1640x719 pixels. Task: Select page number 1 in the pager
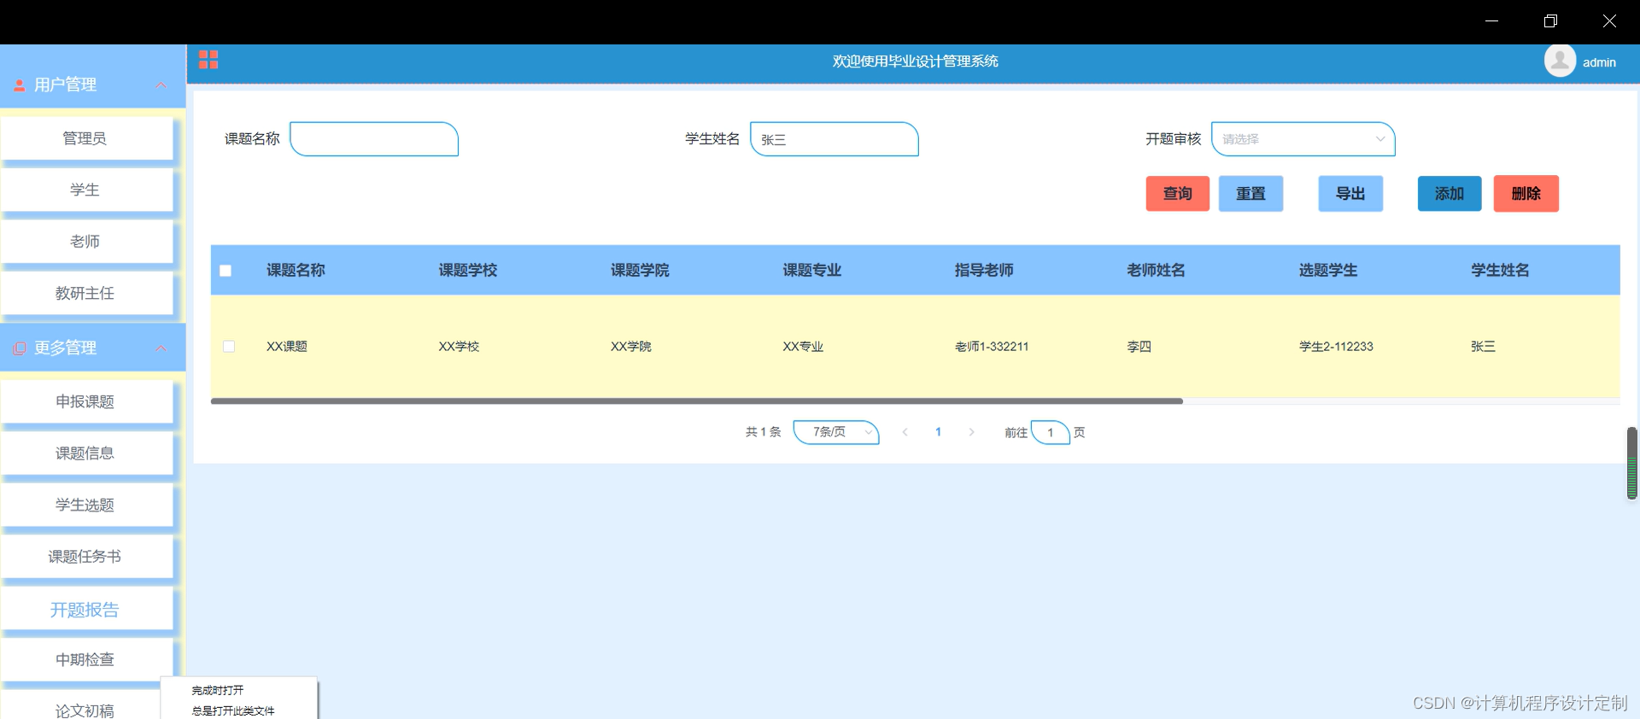938,432
